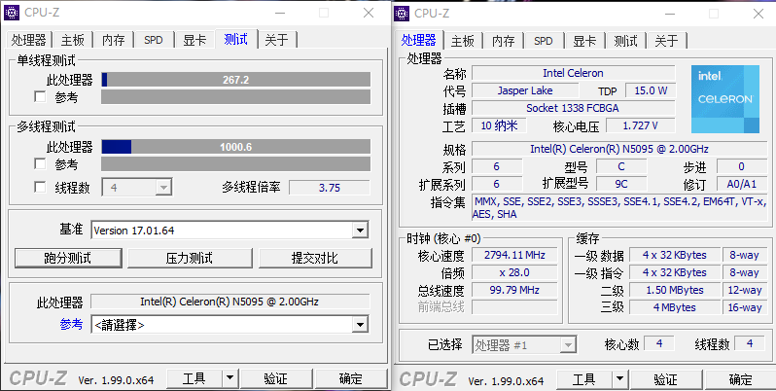Image resolution: width=776 pixels, height=391 pixels.
Task: Open 关于 tab in left window
Action: click(276, 40)
